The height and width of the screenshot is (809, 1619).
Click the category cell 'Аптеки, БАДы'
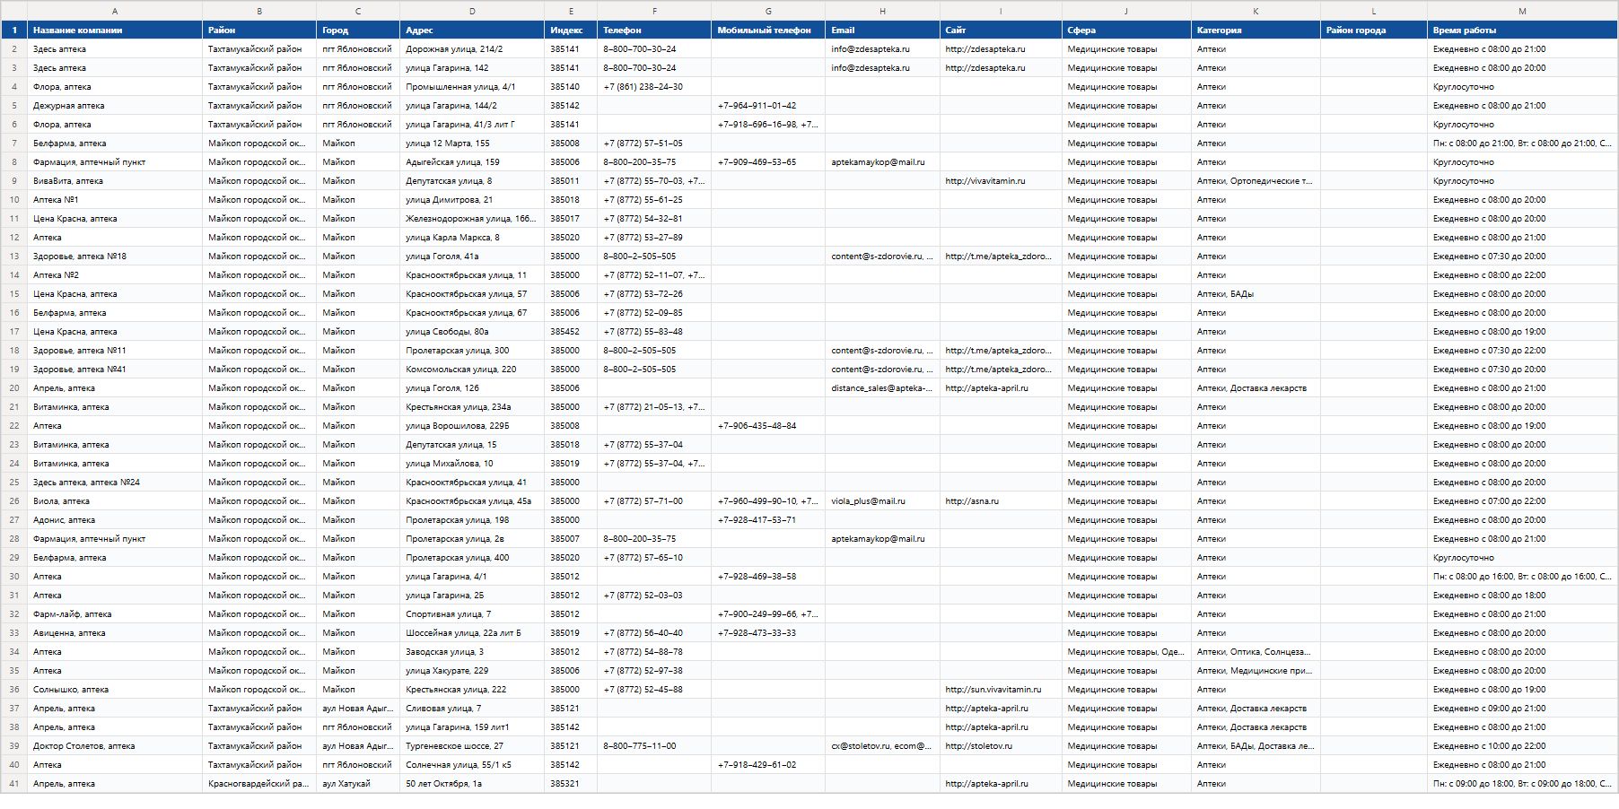pyautogui.click(x=1256, y=293)
